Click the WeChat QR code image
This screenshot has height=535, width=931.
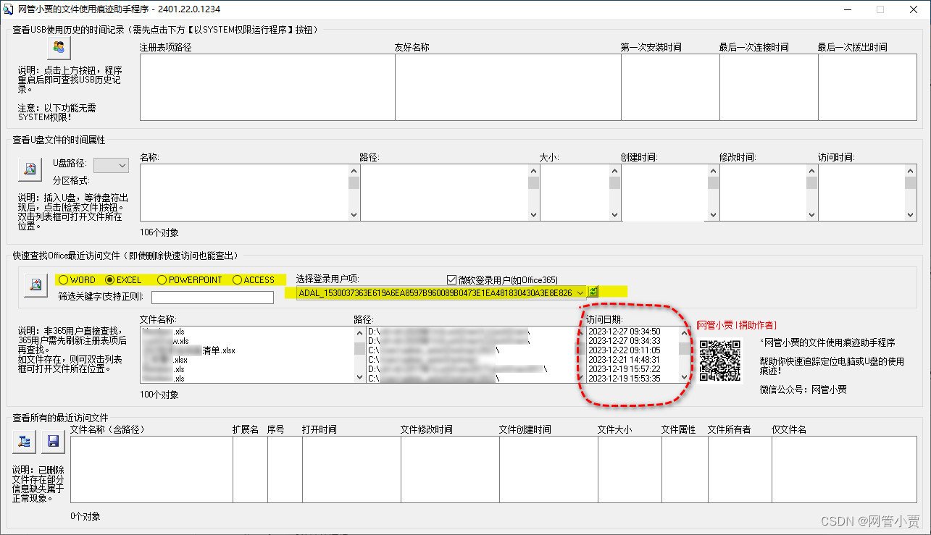click(x=720, y=360)
